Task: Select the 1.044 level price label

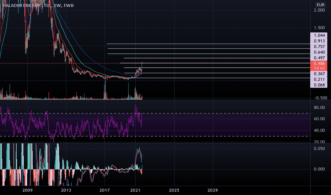Action: click(319, 35)
